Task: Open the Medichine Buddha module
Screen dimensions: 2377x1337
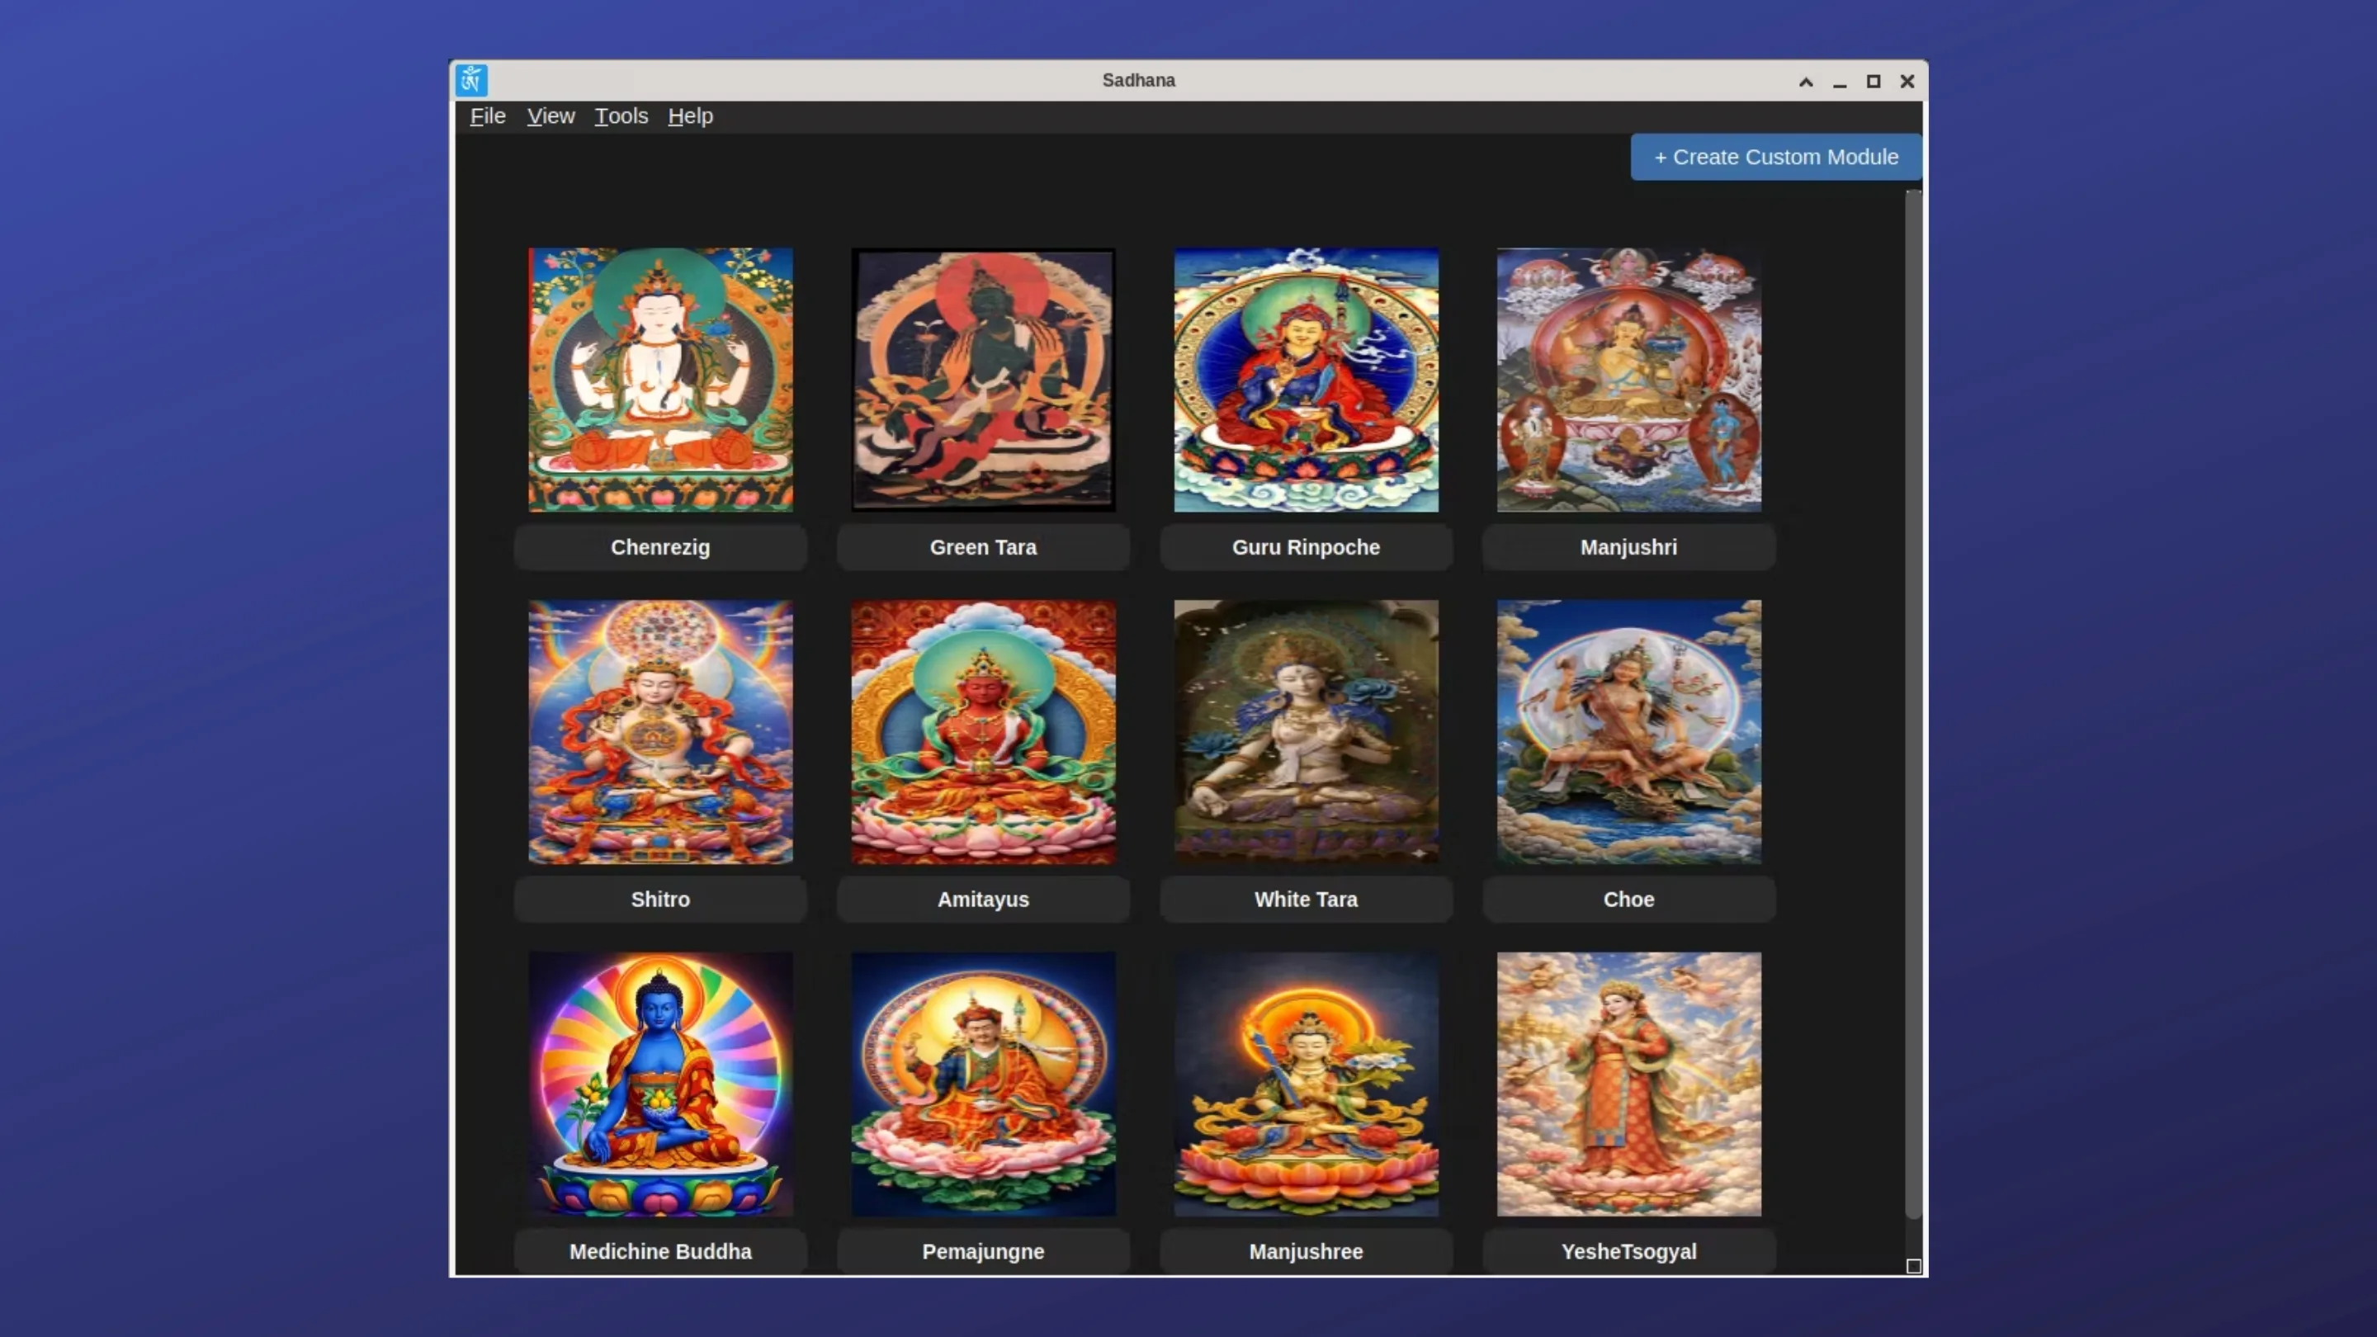Action: coord(659,1084)
